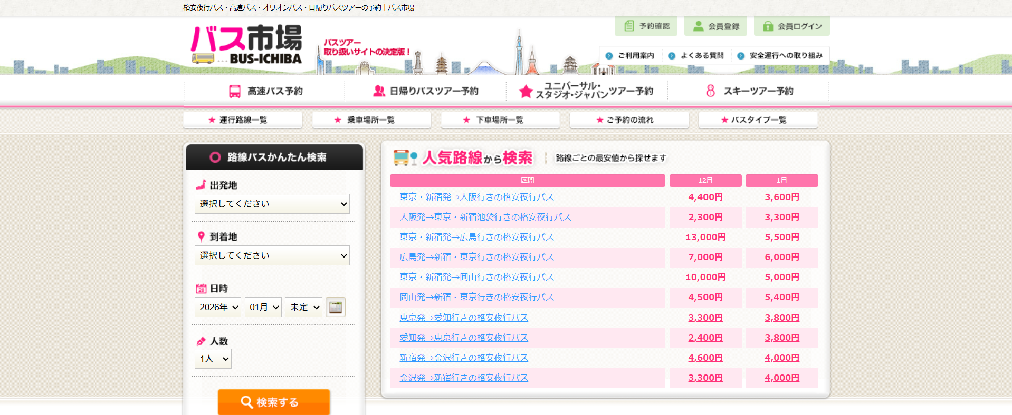
Task: Click 運行路線一覧 sub-navigation button
Action: pos(243,120)
